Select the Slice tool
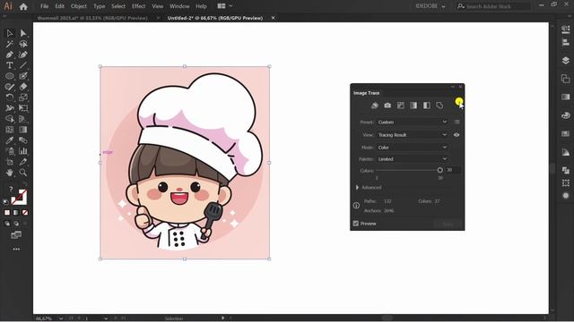Screen dimensions: 574x322 (23, 162)
